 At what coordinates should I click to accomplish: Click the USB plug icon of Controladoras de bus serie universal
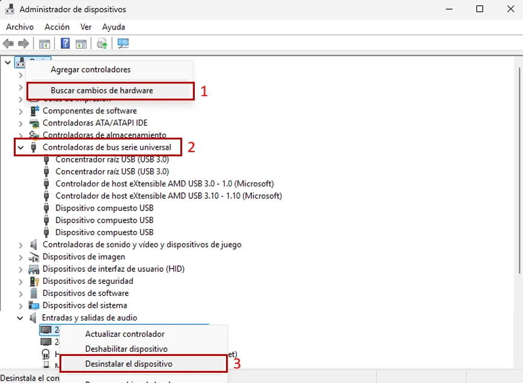point(33,147)
